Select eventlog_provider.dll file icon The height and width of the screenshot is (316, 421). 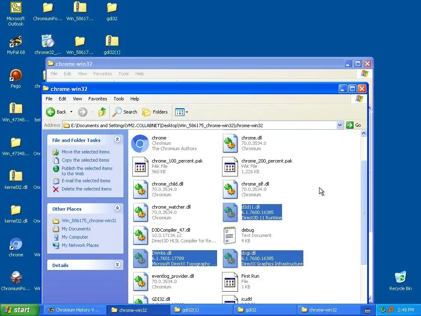pyautogui.click(x=141, y=281)
